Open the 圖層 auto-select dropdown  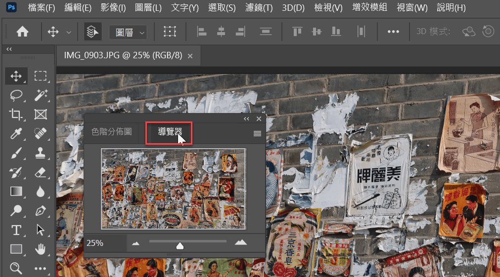pyautogui.click(x=128, y=32)
